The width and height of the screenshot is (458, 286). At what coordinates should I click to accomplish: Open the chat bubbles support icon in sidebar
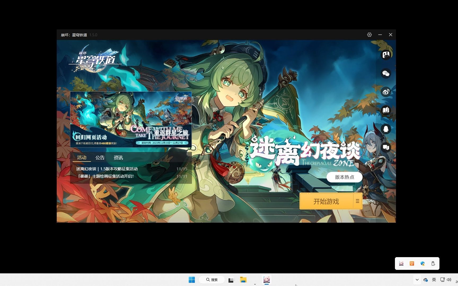386,147
